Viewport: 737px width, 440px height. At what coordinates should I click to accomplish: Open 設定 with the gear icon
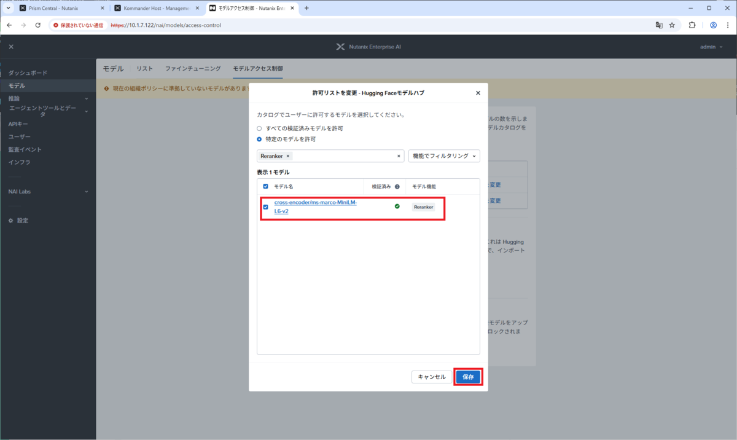18,220
